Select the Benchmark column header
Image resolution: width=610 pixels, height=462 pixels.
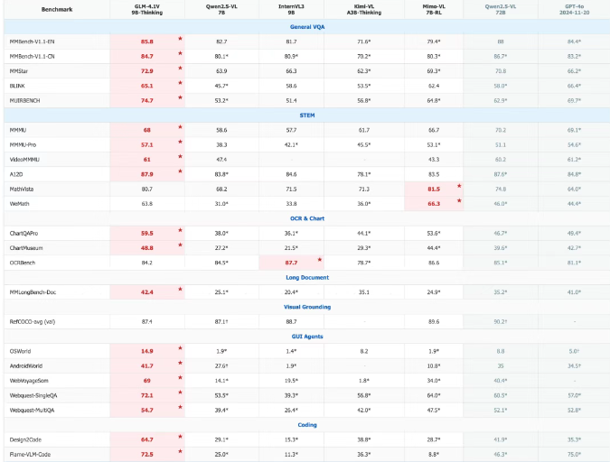pyautogui.click(x=57, y=9)
